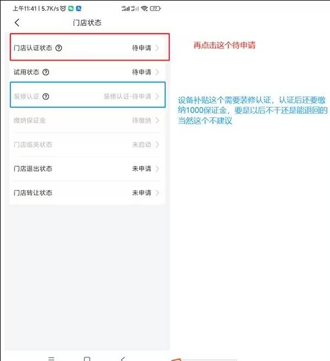Tap the alarm clock status bar icon
The height and width of the screenshot is (361, 330).
tap(63, 8)
